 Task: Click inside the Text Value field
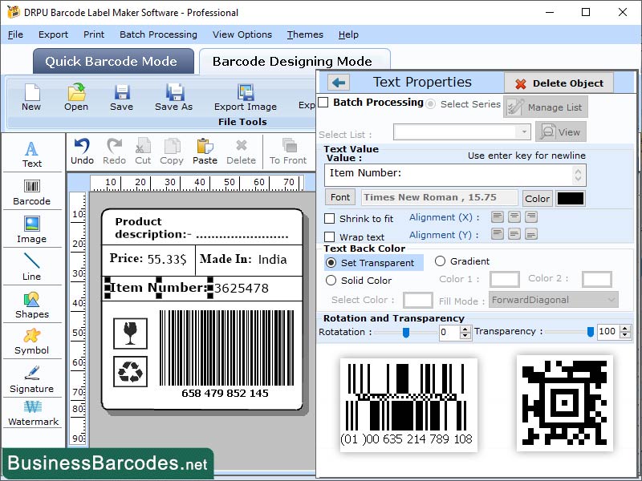point(449,174)
